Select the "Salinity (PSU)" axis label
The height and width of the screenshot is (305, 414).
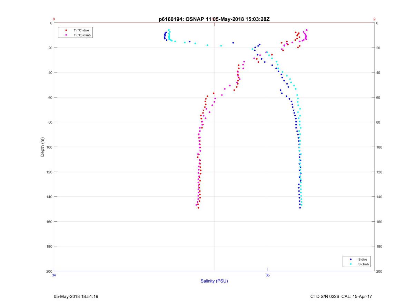pos(214,281)
